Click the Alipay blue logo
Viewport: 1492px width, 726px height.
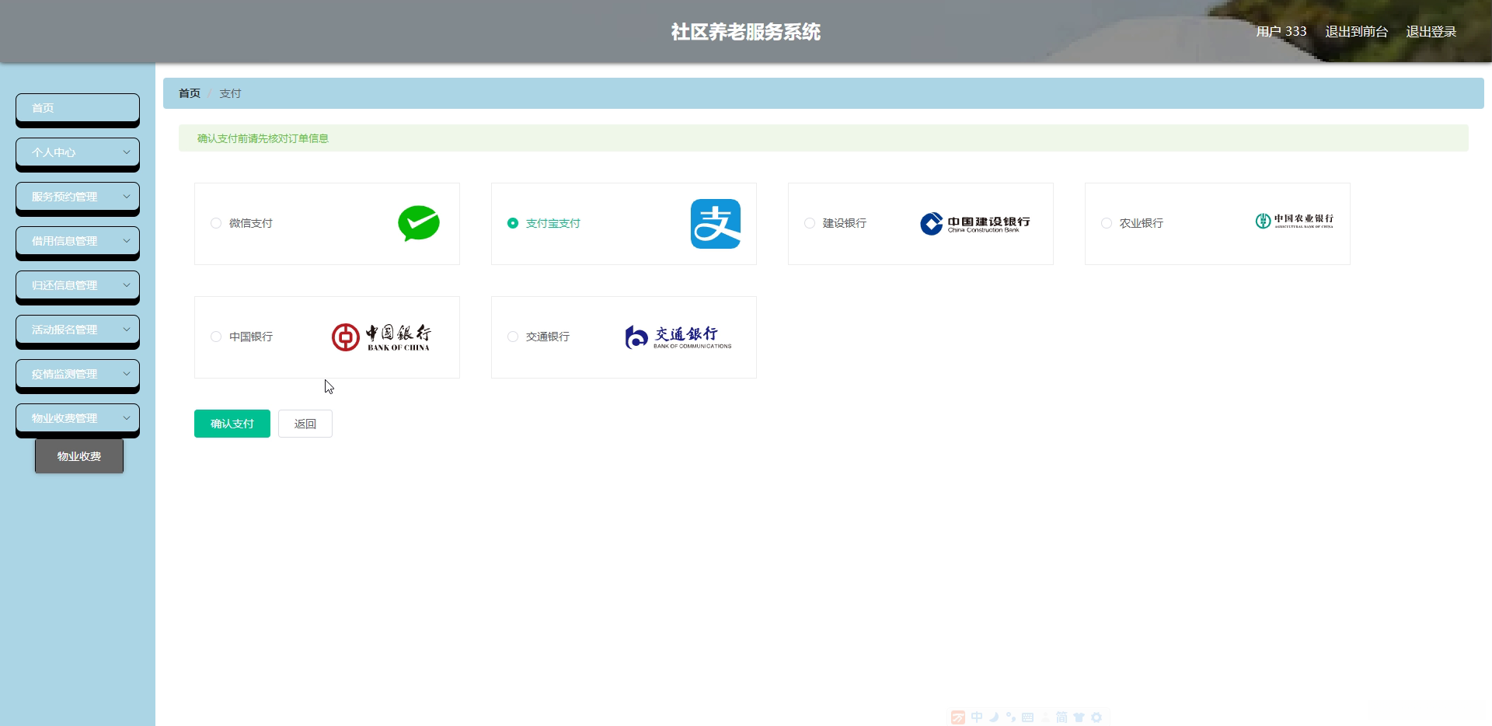[716, 223]
